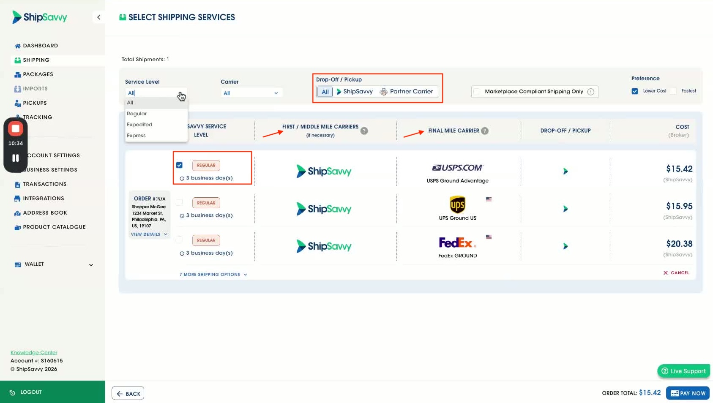The width and height of the screenshot is (713, 403).
Task: Click the drop-off arrow for UPS row
Action: [x=565, y=209]
